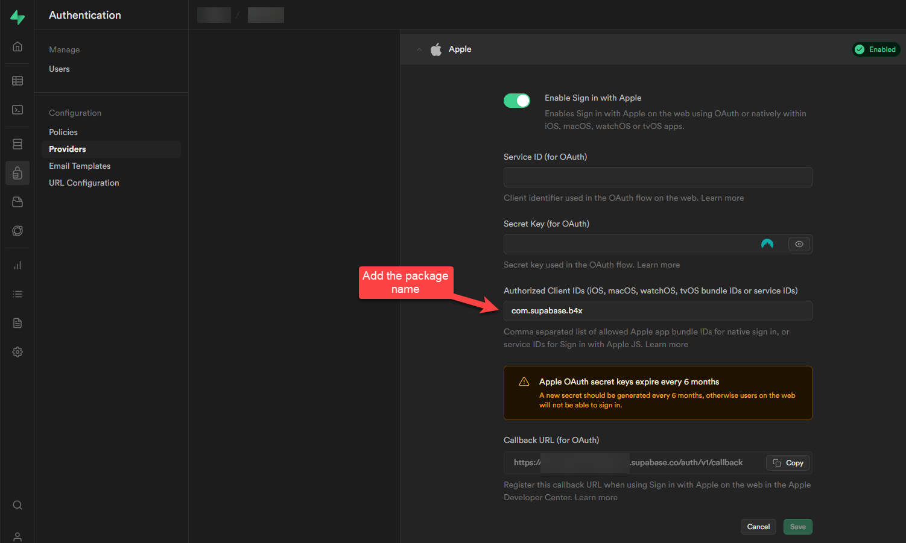Toggle Secret Key visibility eye icon

799,244
